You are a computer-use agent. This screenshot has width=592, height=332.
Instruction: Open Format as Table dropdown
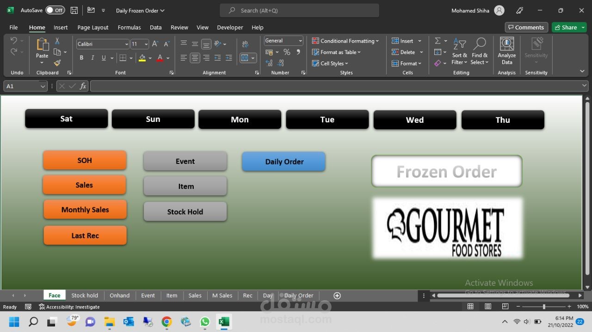[336, 52]
